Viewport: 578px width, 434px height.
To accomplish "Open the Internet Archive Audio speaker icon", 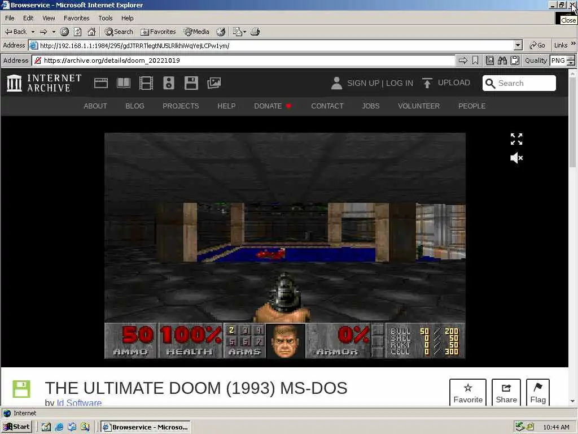I will click(168, 83).
